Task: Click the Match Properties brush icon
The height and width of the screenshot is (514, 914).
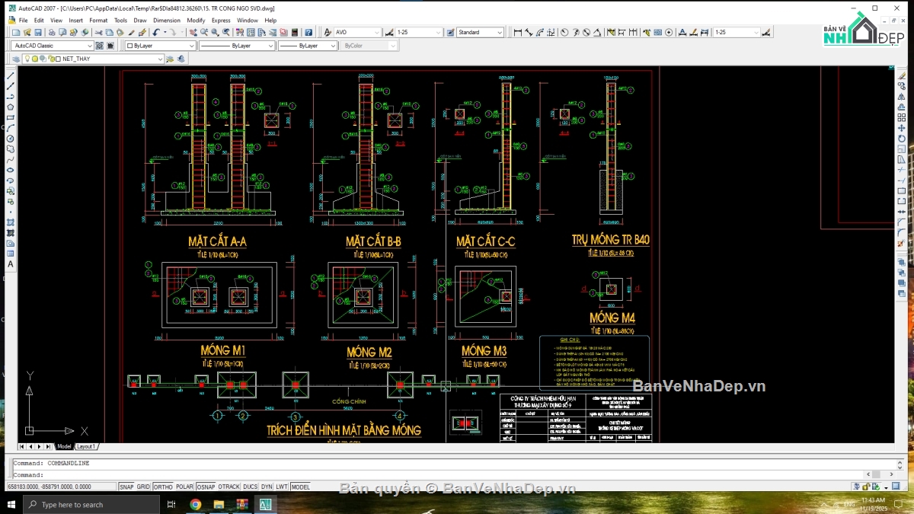Action: (131, 33)
